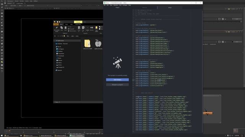Select Pictures in Explorer sidebar
This screenshot has width=245, height=137.
59,61
